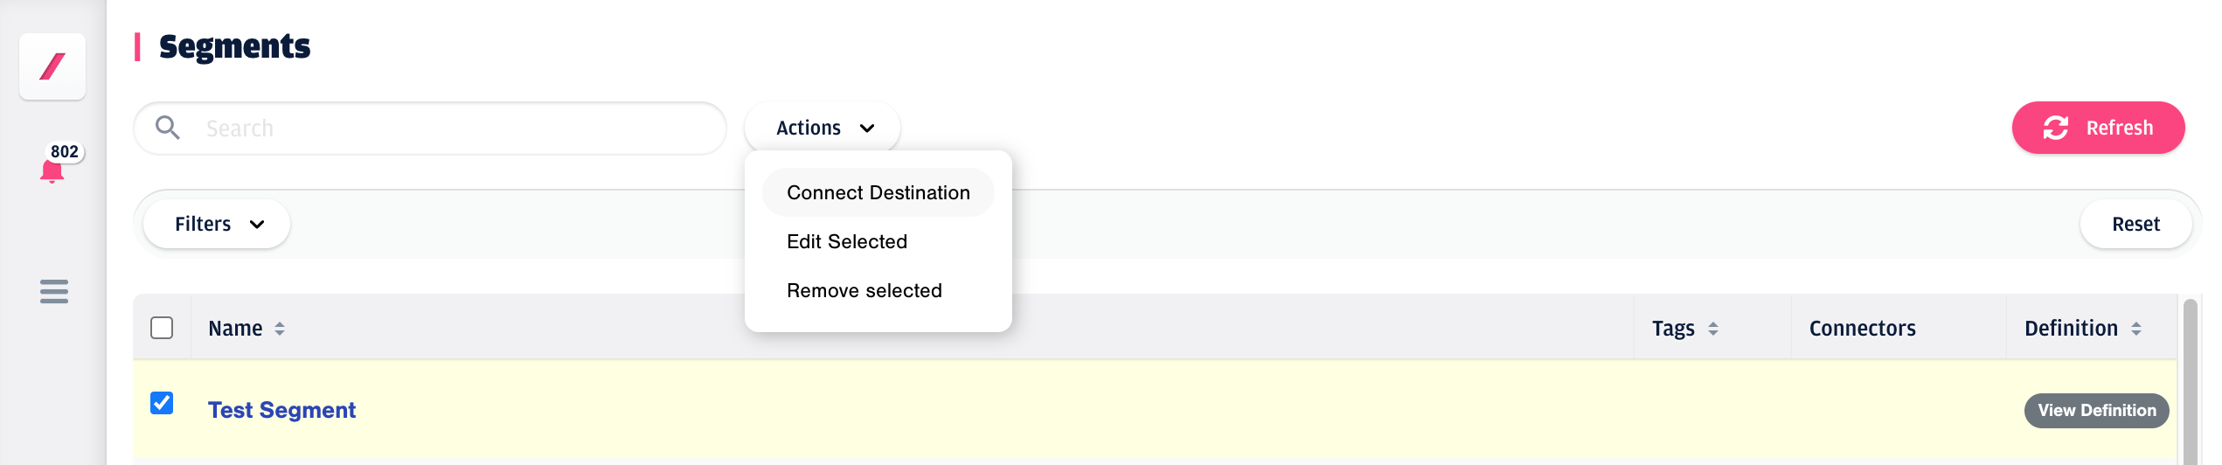Choose Connect Destination from Actions menu
Screen dimensions: 2222x465
(878, 192)
